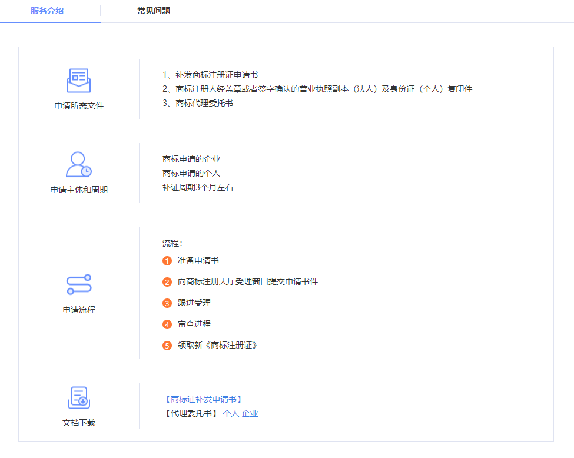Click the 申请流程 flow icon
This screenshot has width=574, height=458.
coord(79,284)
